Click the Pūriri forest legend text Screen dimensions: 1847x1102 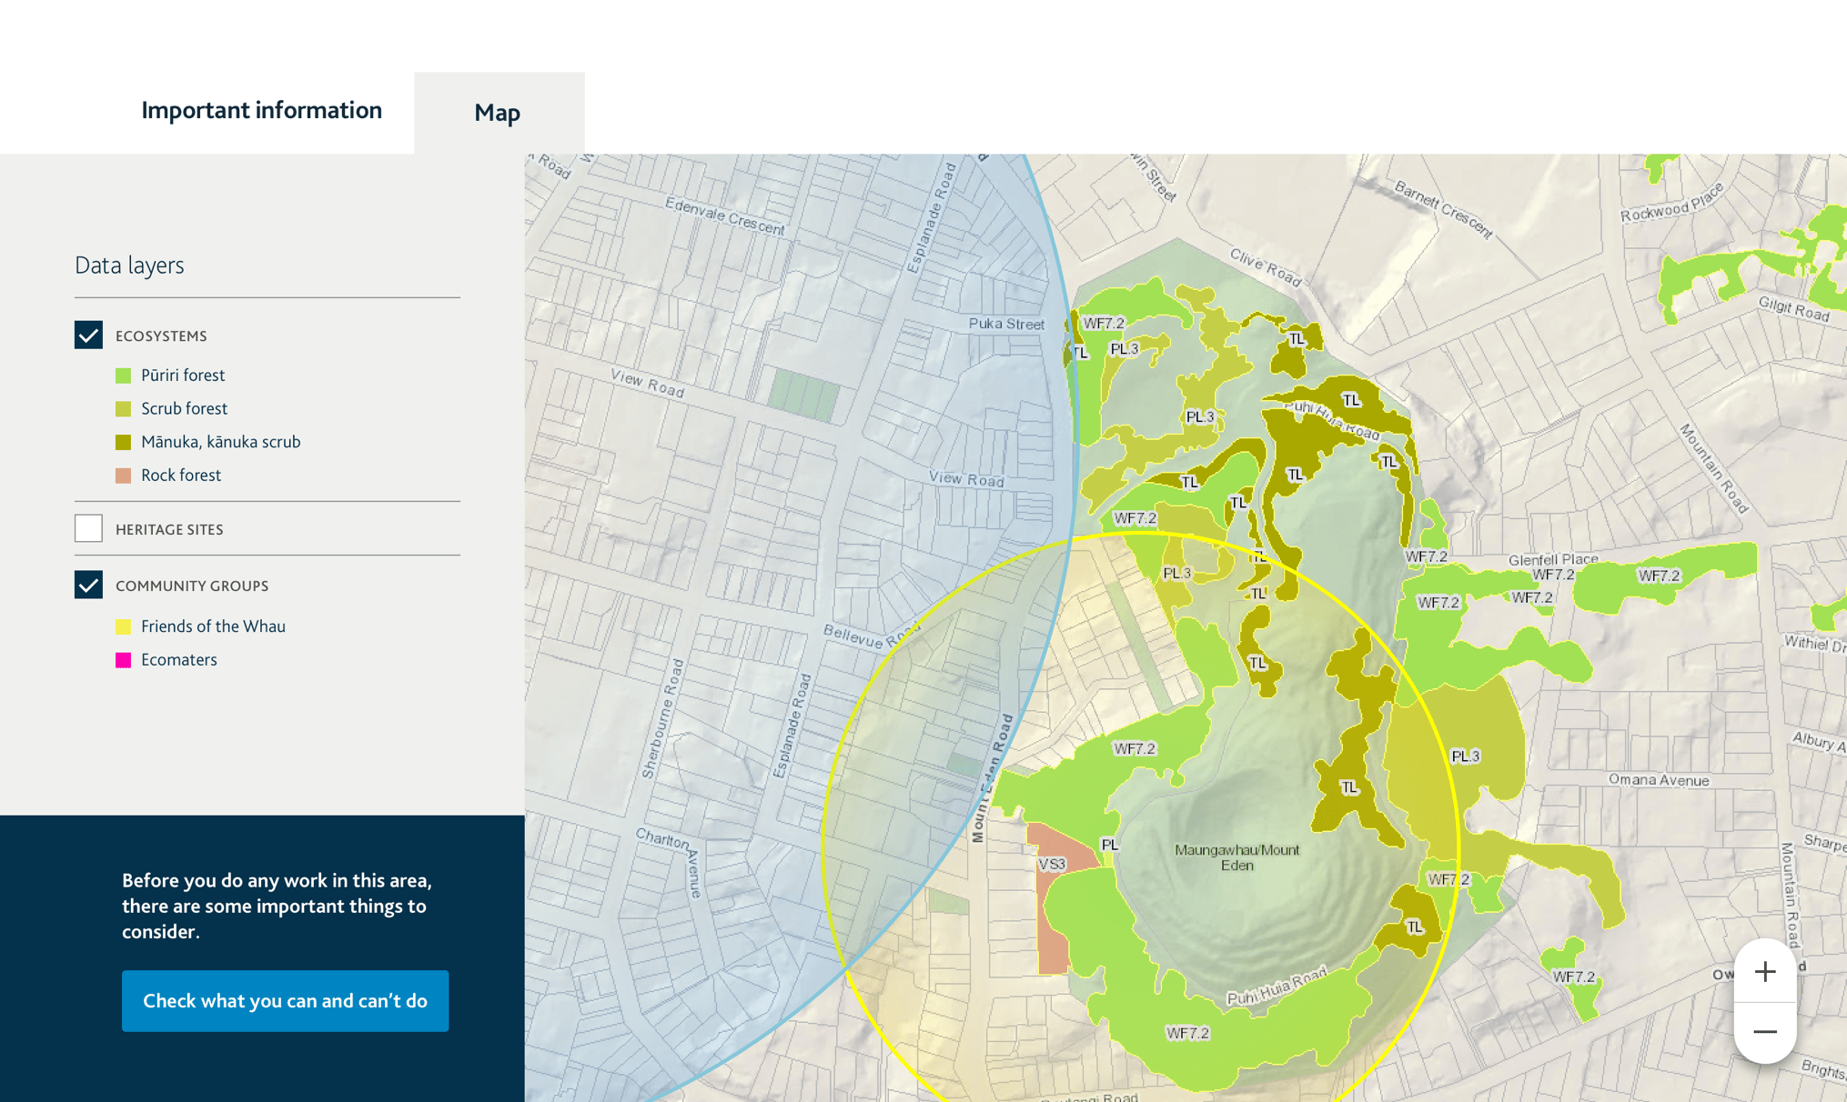point(183,376)
